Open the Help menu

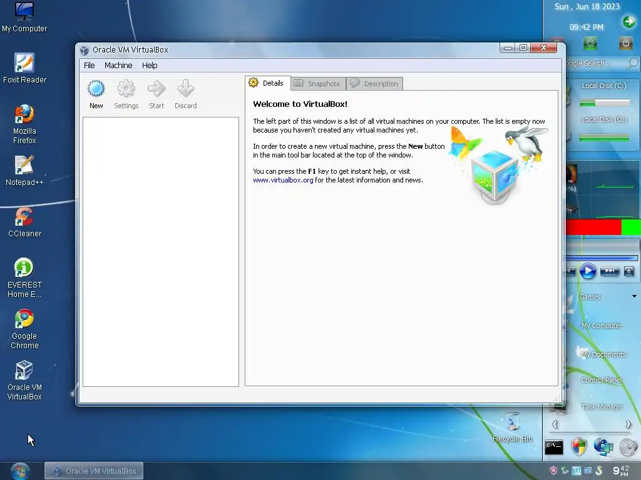150,65
